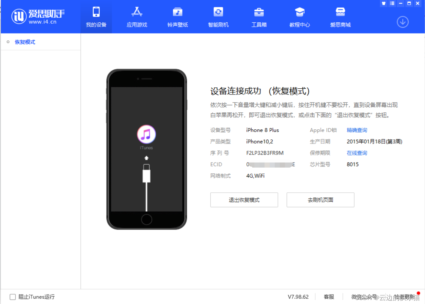Click the www.i4.cn text under the logo
The height and width of the screenshot is (304, 425).
43,22
